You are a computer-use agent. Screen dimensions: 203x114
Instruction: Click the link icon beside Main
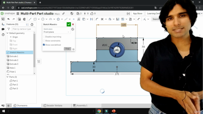(x=63, y=14)
